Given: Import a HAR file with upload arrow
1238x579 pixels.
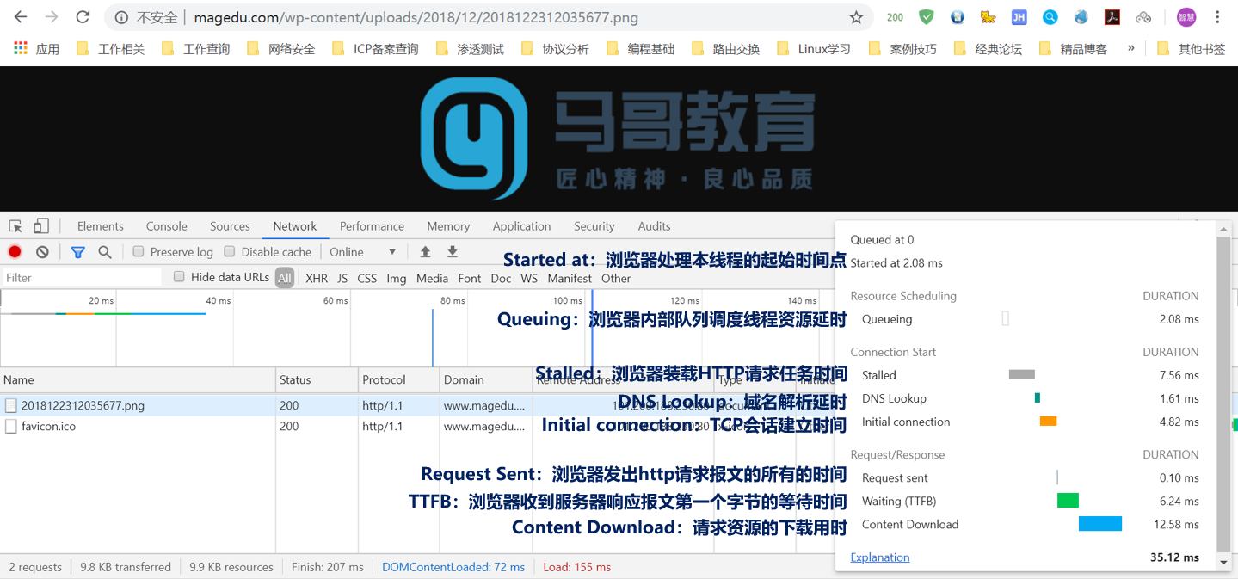Looking at the screenshot, I should 425,252.
